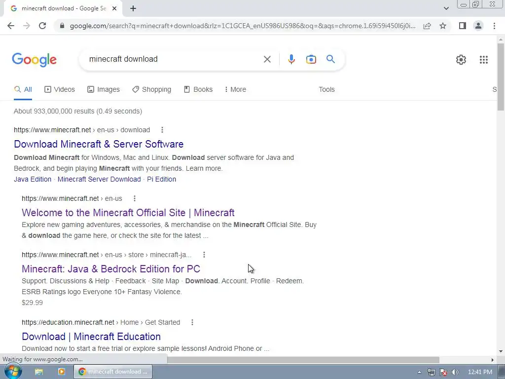
Task: Switch to Images results
Action: coord(104,90)
